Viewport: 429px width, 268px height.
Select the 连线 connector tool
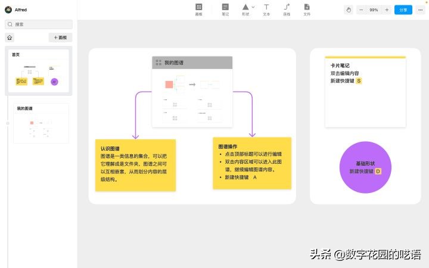click(x=287, y=10)
